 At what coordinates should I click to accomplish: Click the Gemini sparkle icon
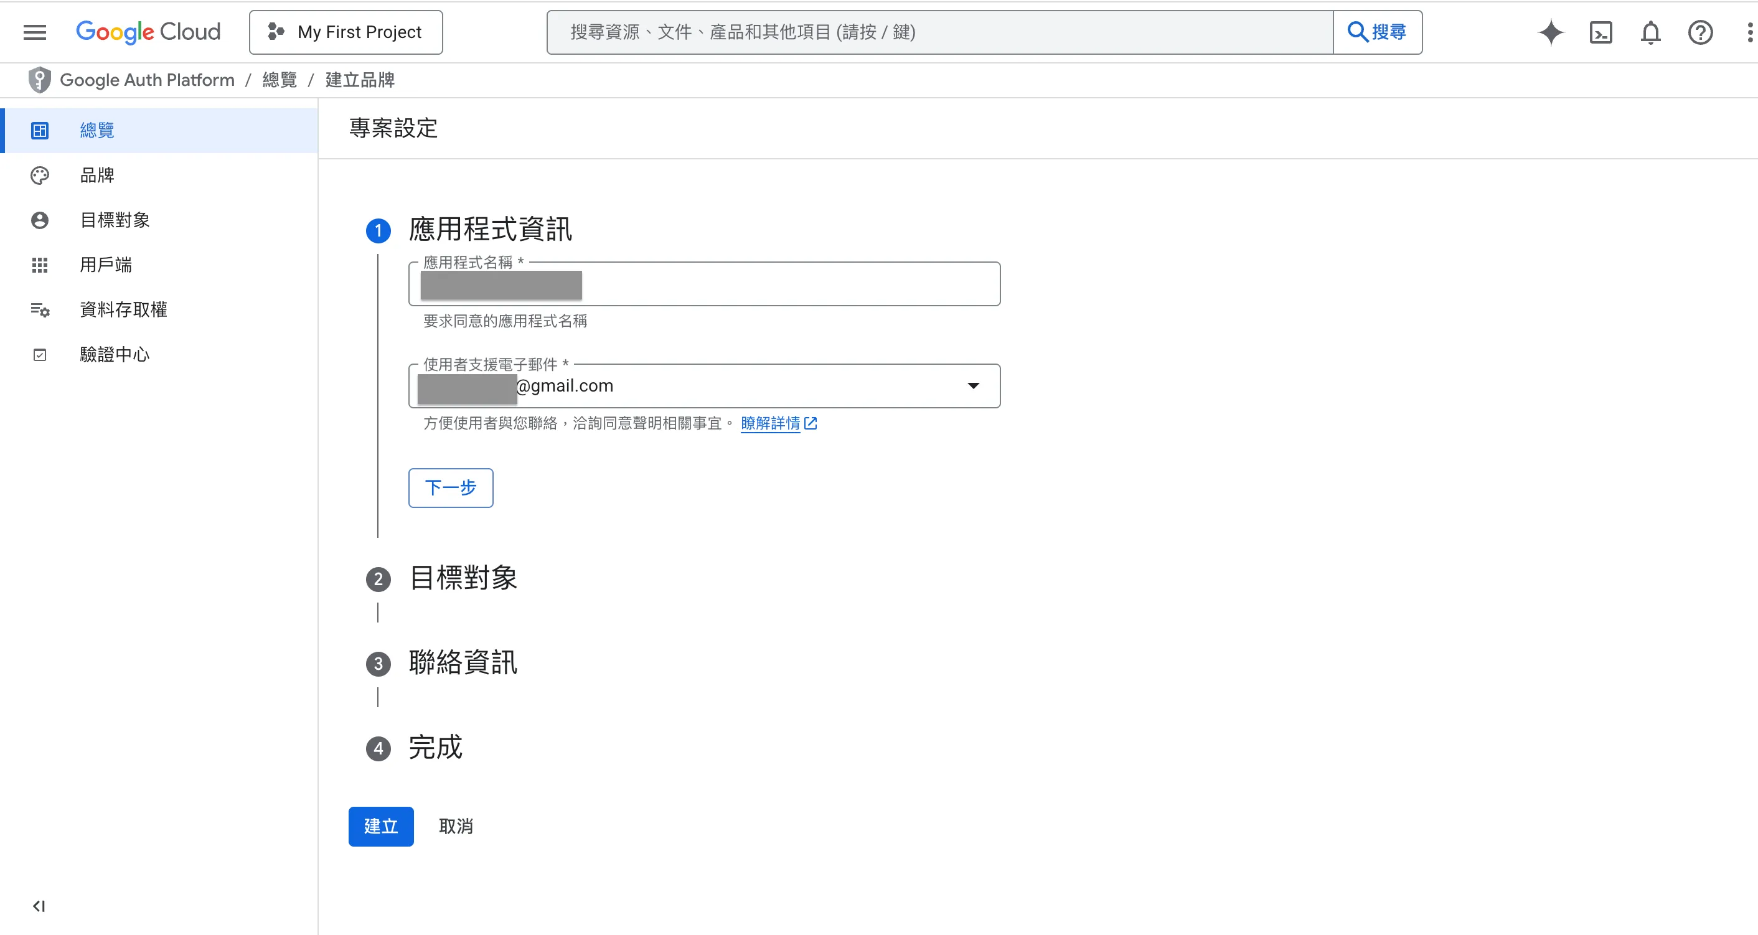1551,32
